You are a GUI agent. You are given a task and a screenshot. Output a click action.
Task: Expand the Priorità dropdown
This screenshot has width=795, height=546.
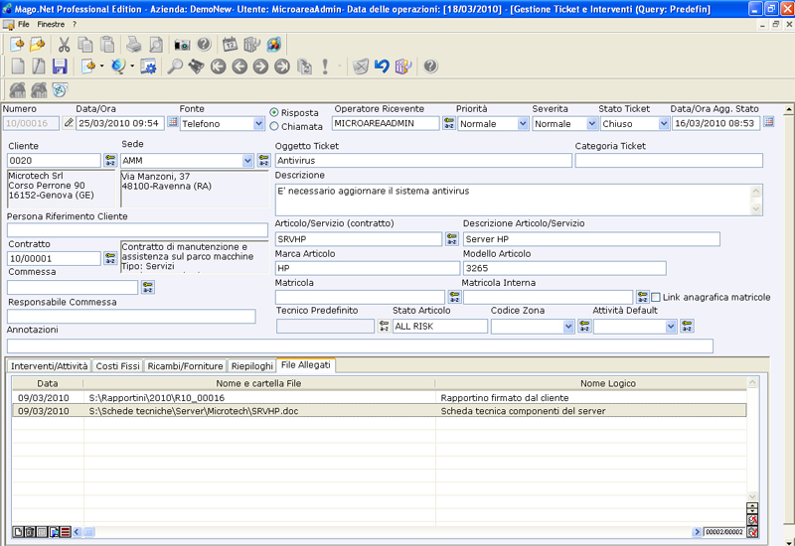[x=523, y=123]
